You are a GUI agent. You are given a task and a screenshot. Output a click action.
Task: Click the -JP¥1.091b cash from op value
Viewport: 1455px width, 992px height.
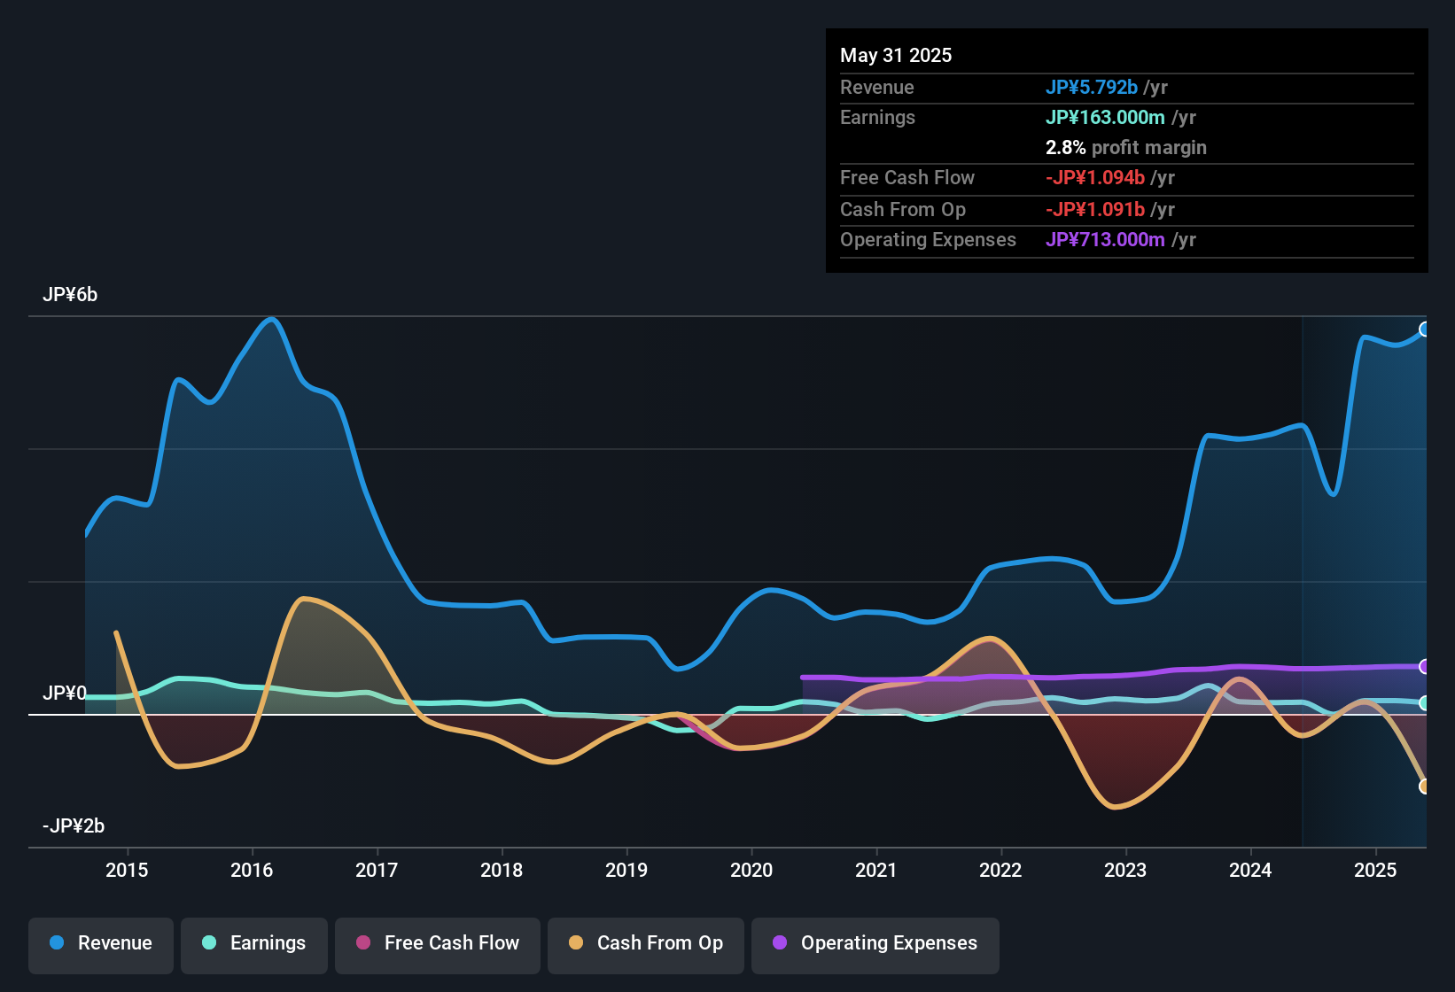pos(1095,210)
